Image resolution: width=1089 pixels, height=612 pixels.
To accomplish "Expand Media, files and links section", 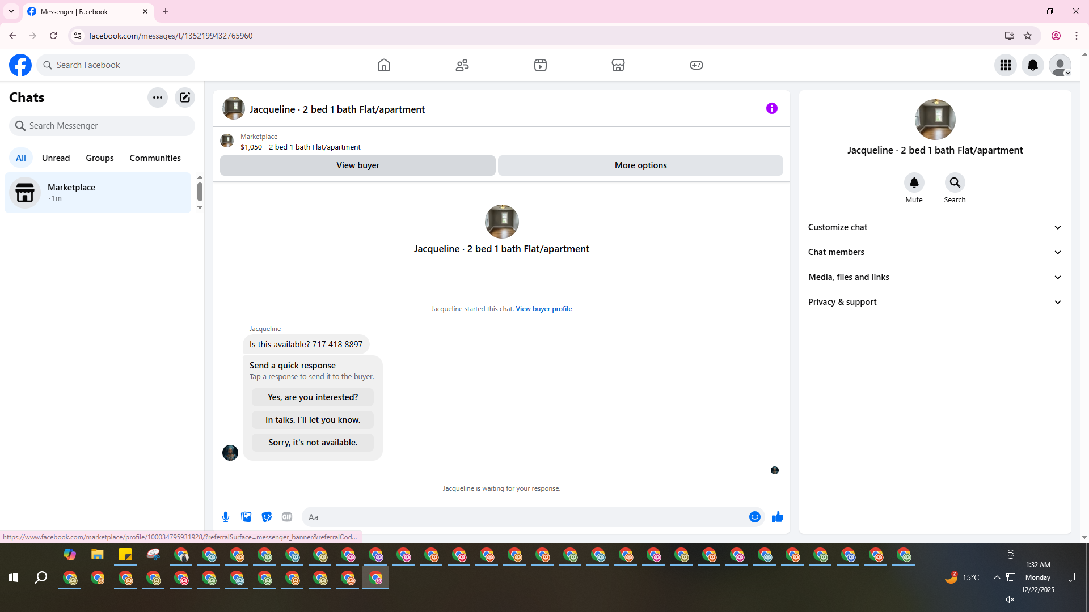I will point(935,277).
